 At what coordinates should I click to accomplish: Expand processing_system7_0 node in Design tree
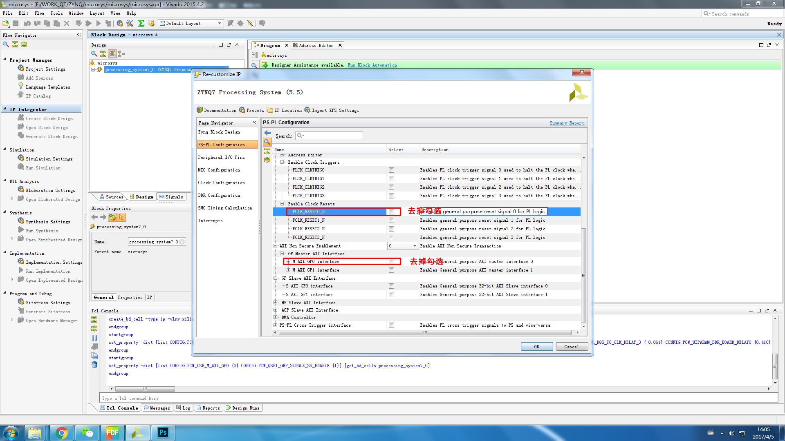93,69
